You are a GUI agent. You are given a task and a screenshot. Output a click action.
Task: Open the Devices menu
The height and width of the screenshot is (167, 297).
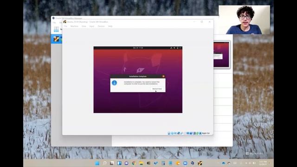101,26
